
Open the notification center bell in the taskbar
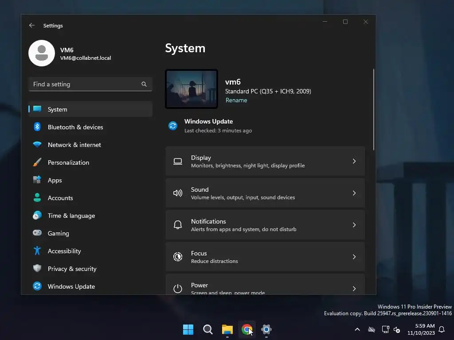442,329
